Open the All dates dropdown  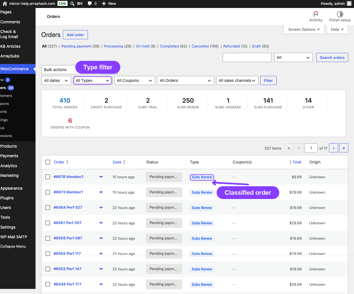[x=56, y=80]
